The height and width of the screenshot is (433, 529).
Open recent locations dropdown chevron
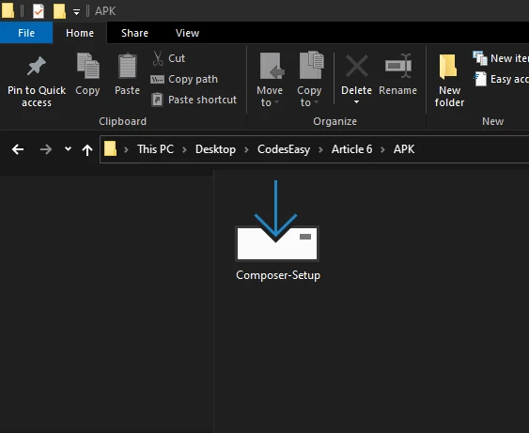click(x=68, y=148)
